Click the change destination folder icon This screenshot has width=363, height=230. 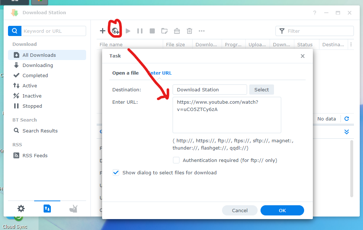(x=164, y=31)
